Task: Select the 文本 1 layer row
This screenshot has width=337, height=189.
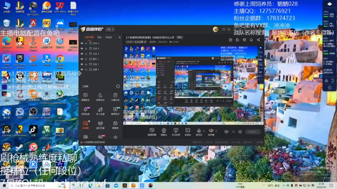Action: coord(100,64)
